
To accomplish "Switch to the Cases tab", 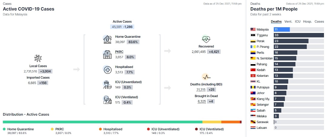I will (x=319, y=21).
